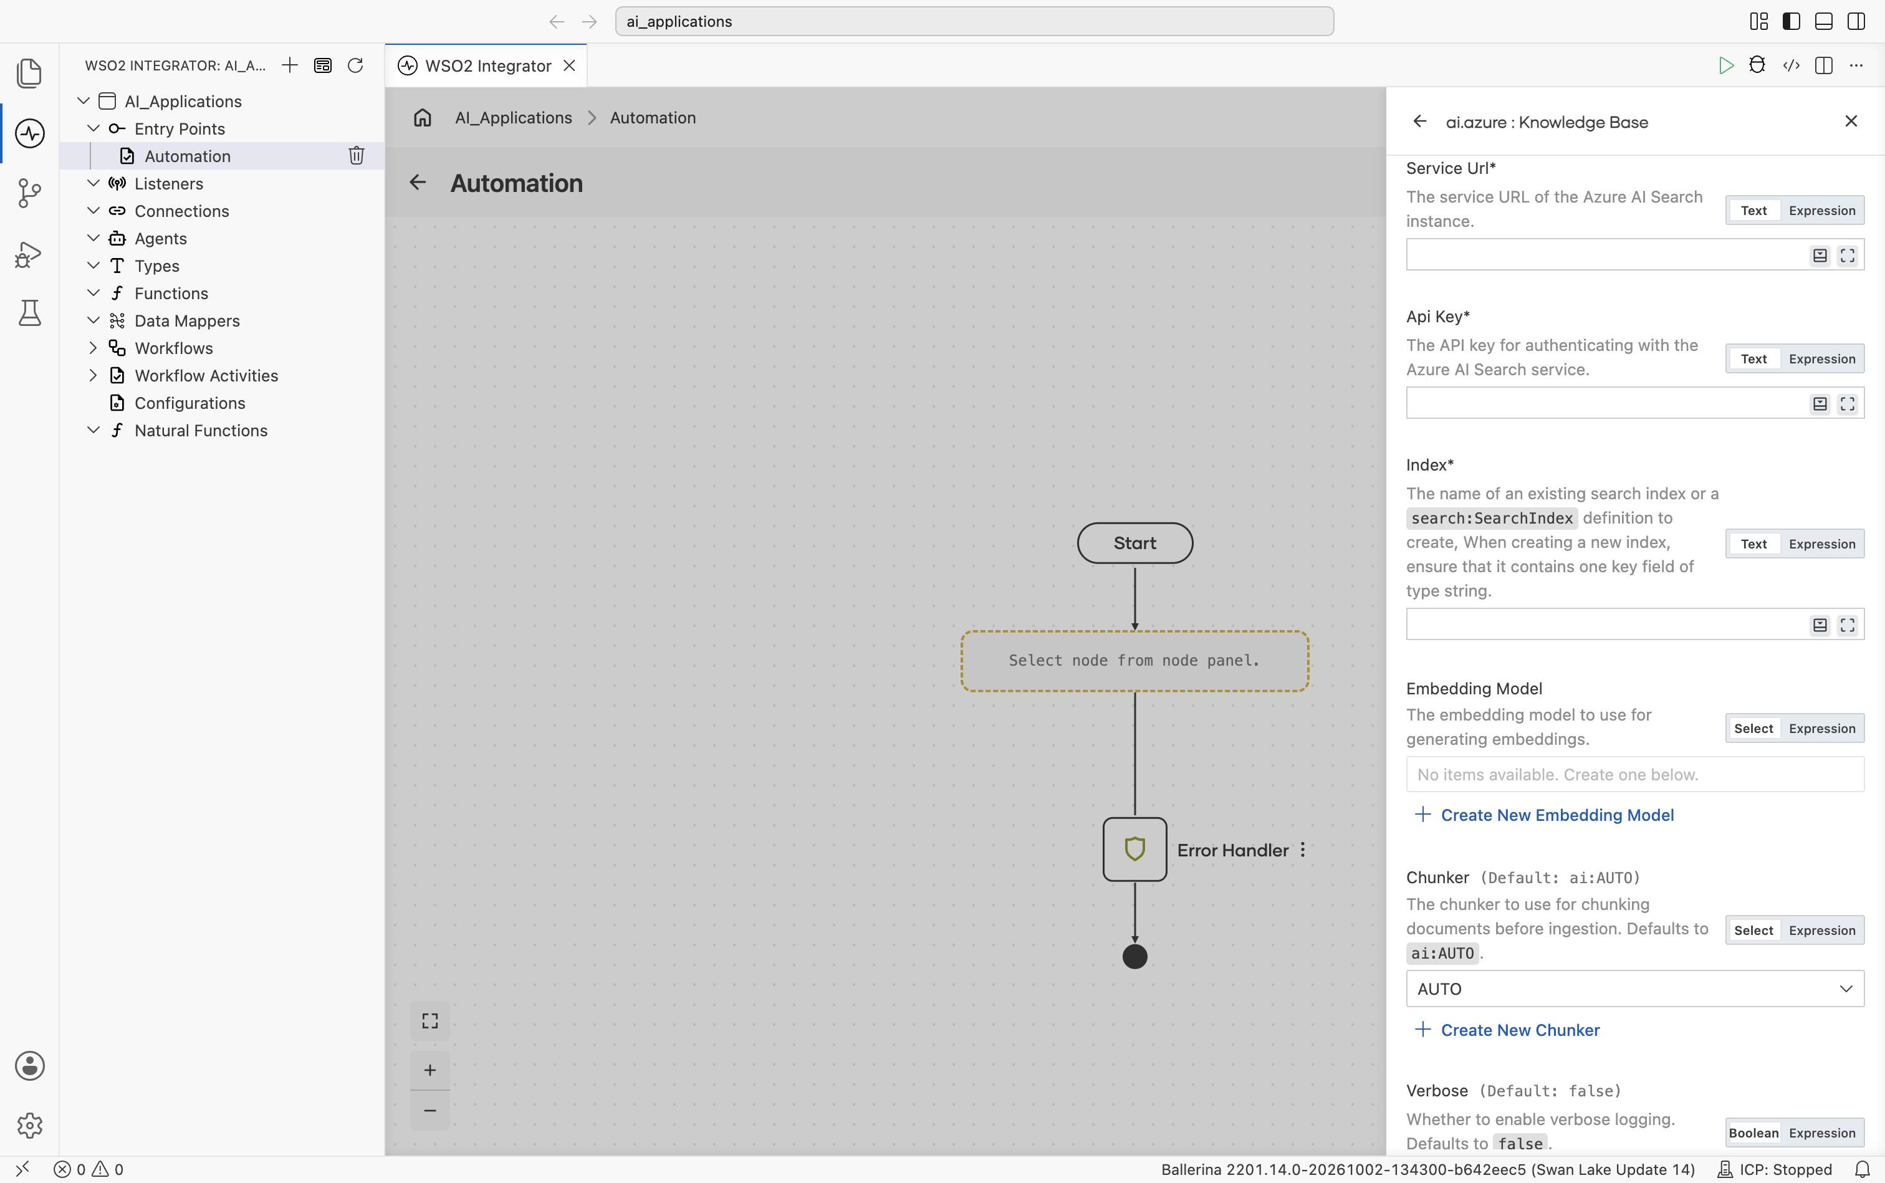Switch Service Url to Expression mode
Viewport: 1885px width, 1183px height.
coord(1821,211)
